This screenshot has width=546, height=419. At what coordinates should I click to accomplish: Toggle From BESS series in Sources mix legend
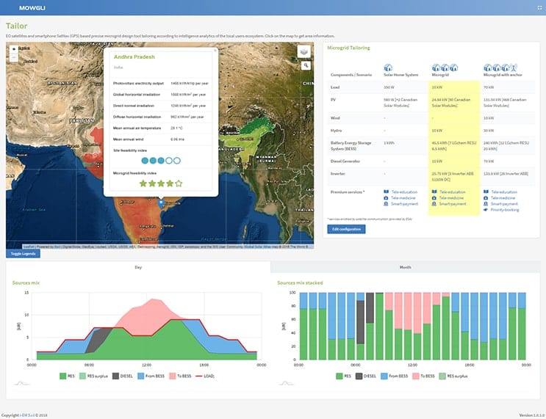(x=151, y=376)
